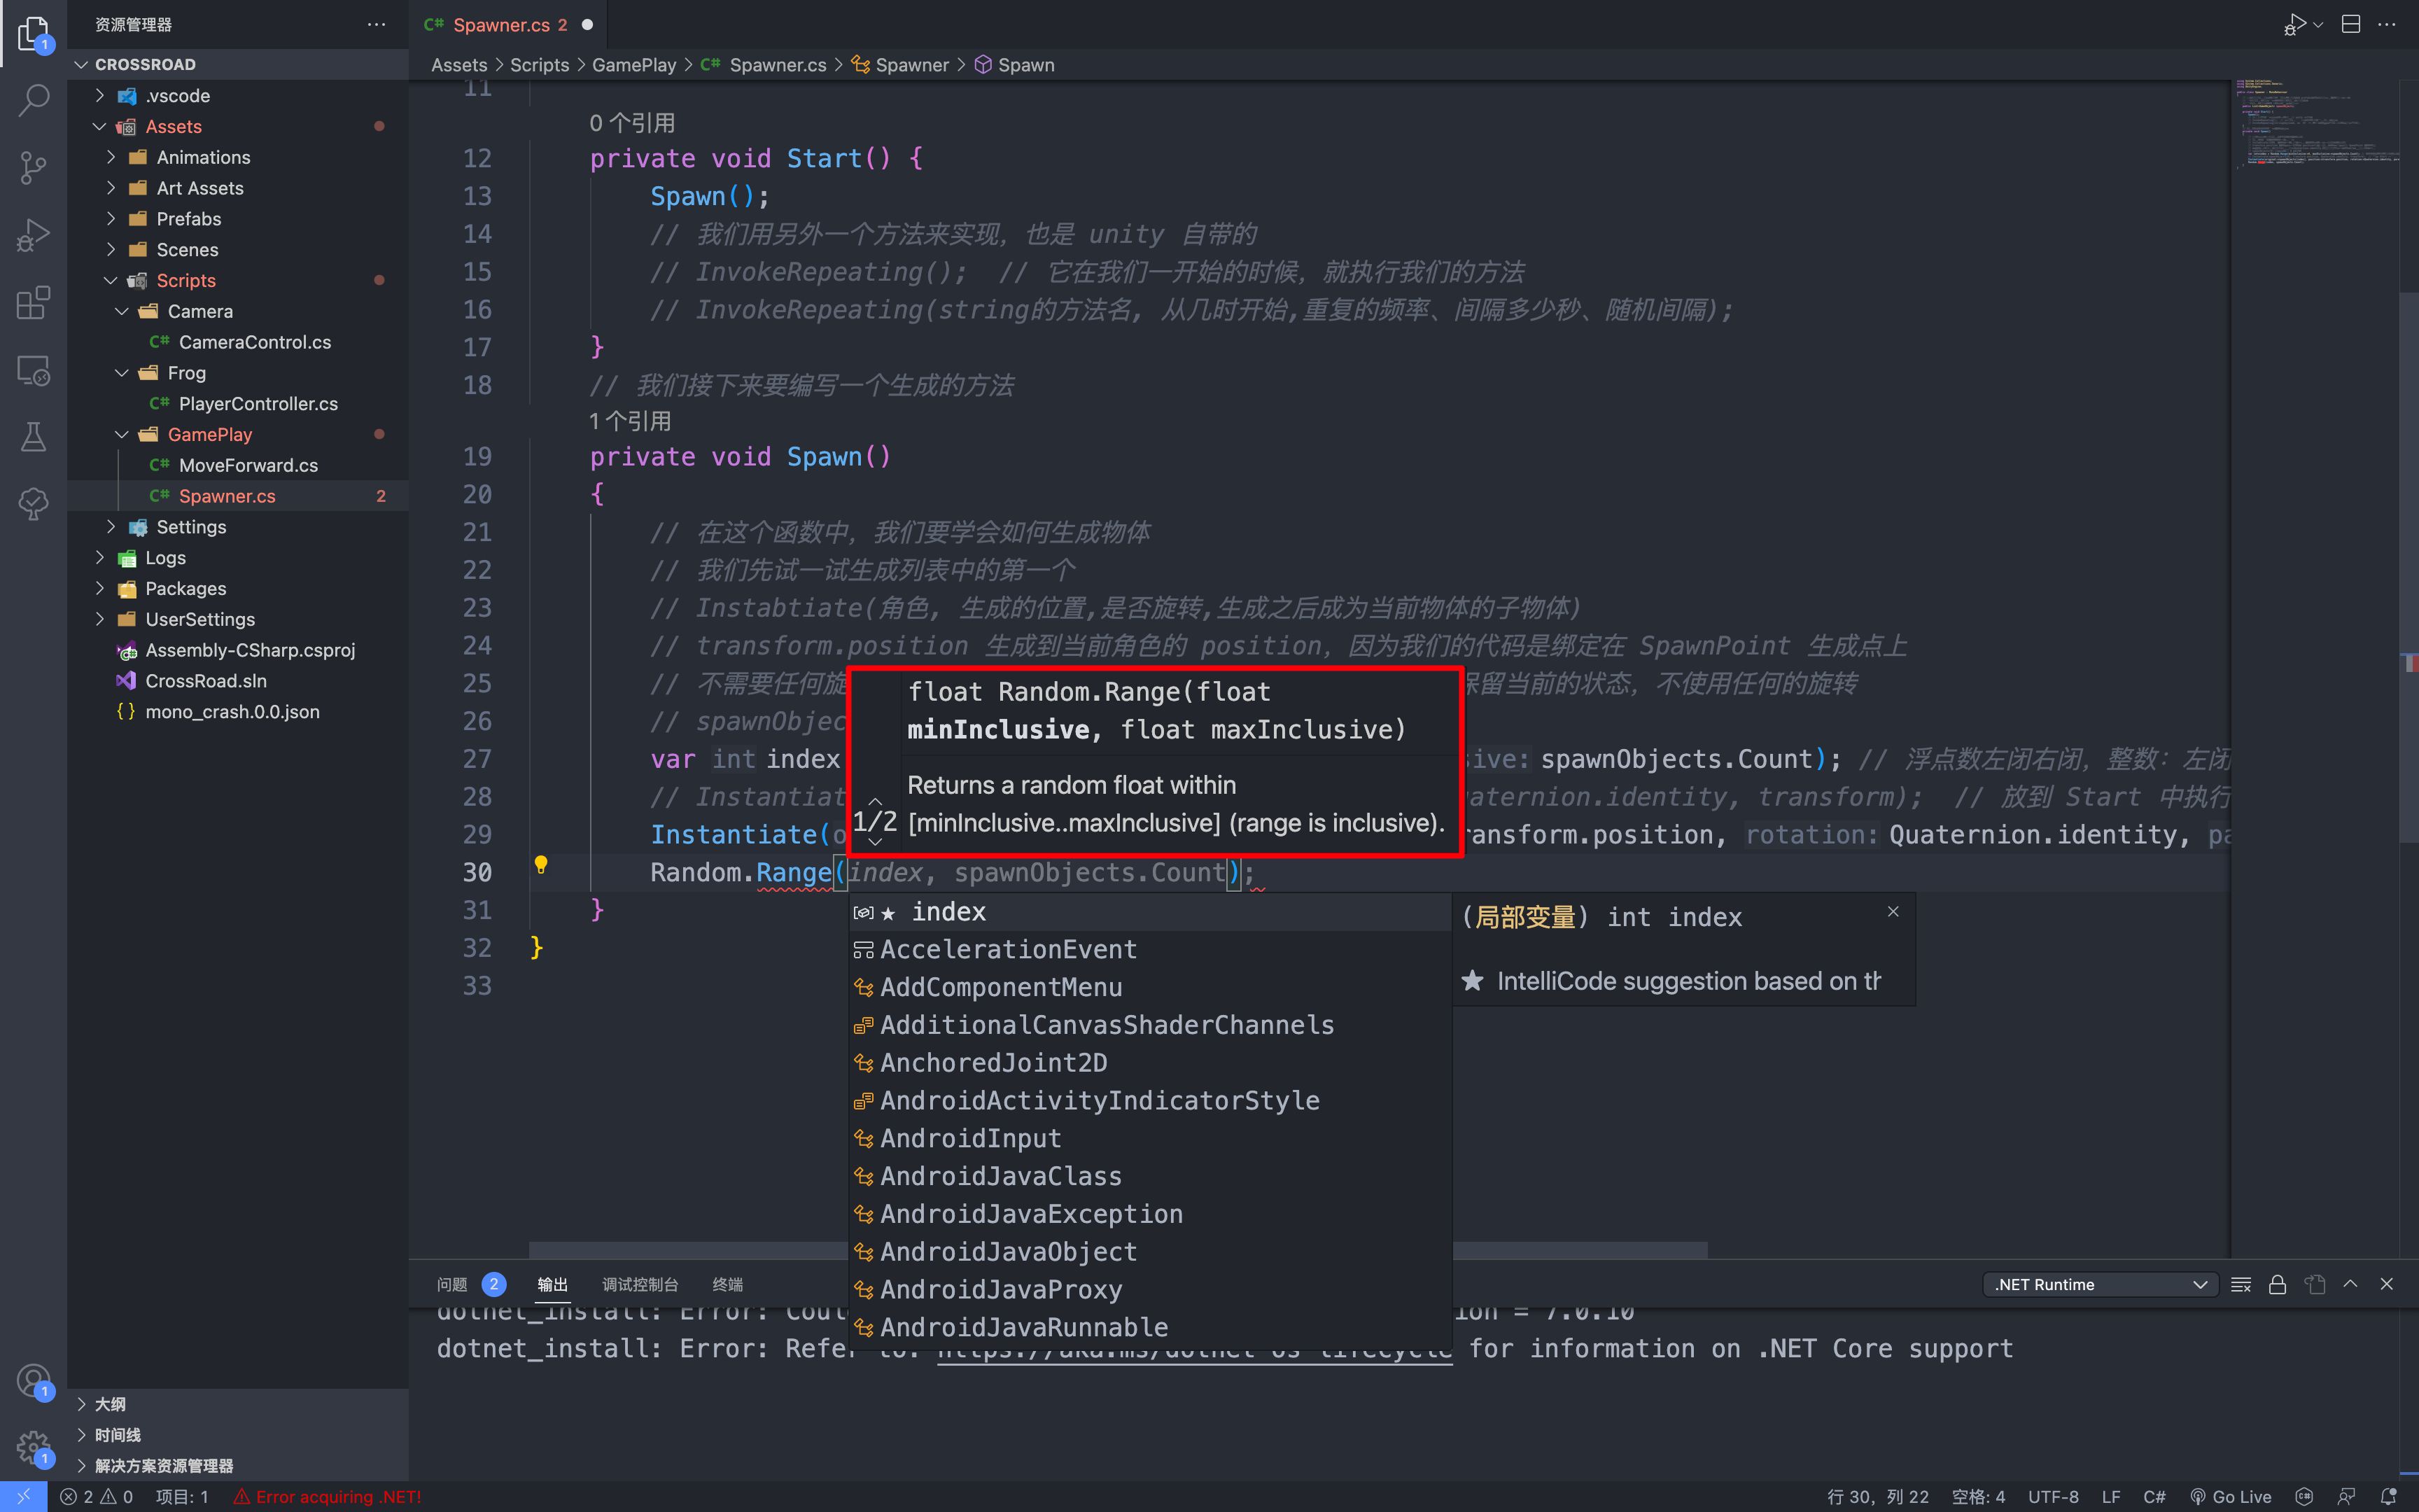Click the Go Live server button
The height and width of the screenshot is (1512, 2419).
coord(2231,1496)
